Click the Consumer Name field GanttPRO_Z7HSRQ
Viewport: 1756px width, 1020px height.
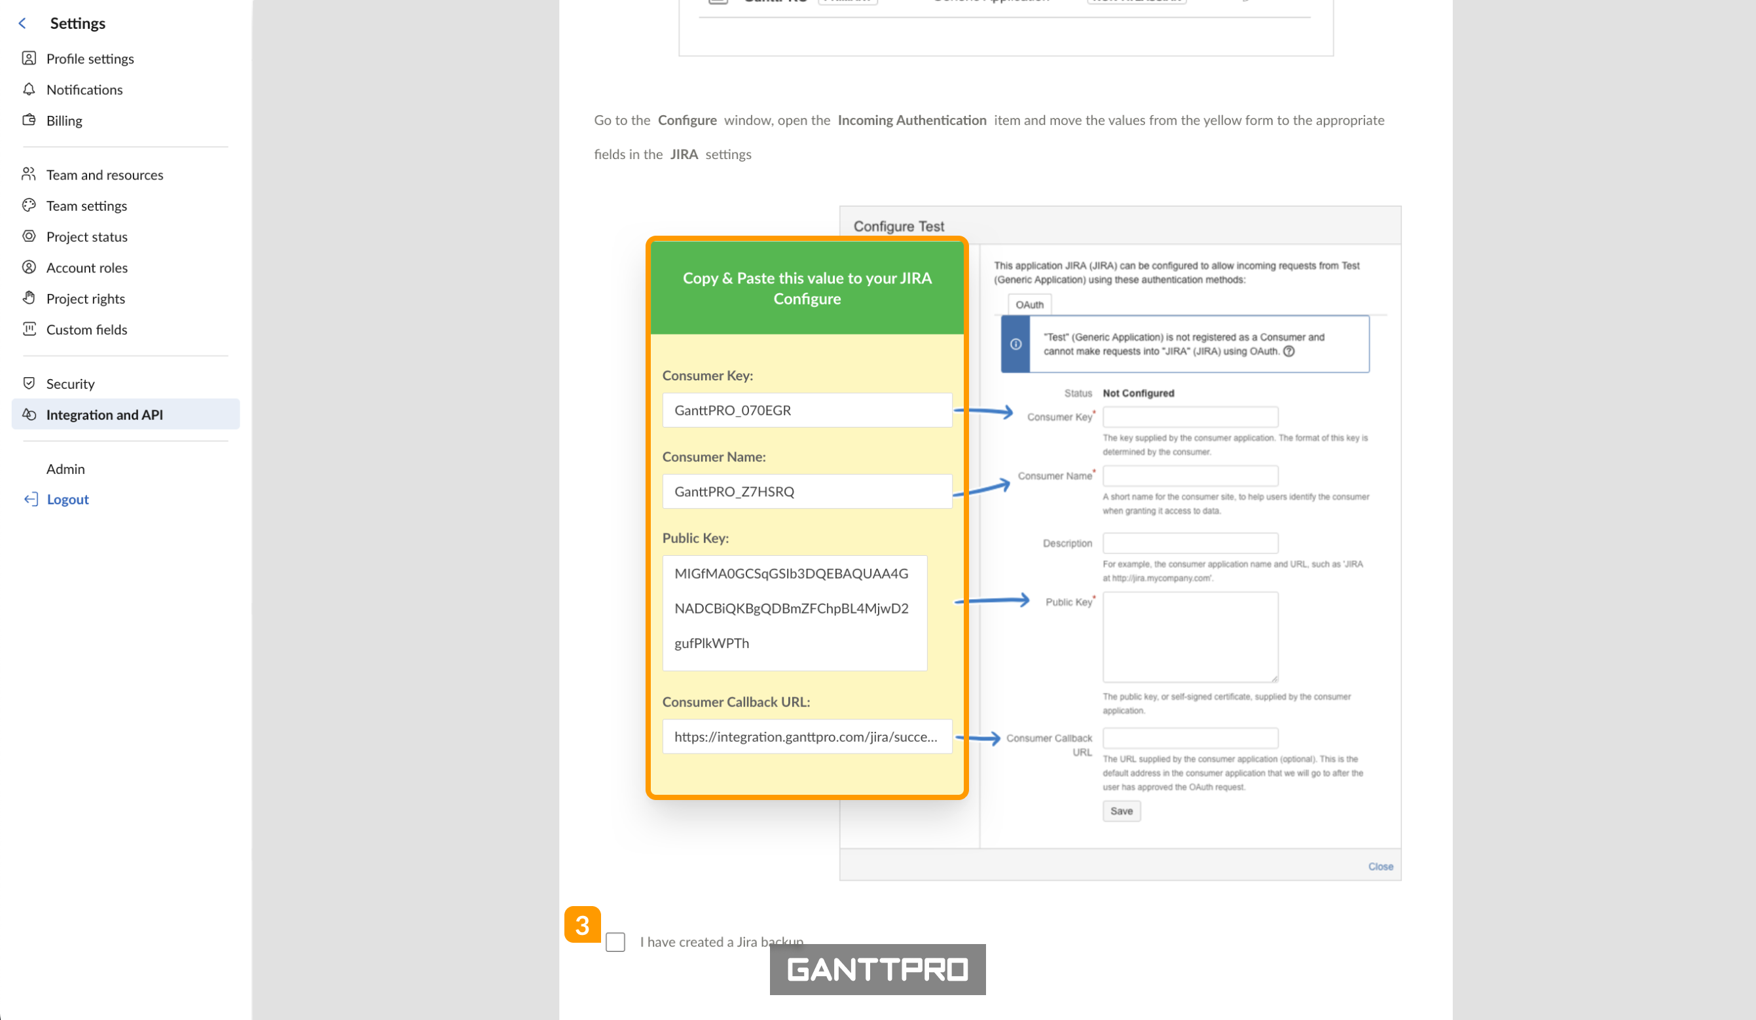(x=807, y=491)
